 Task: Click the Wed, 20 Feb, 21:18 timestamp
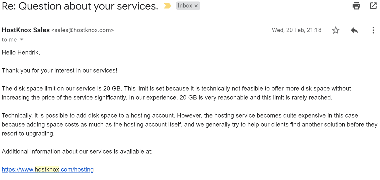[x=296, y=30]
